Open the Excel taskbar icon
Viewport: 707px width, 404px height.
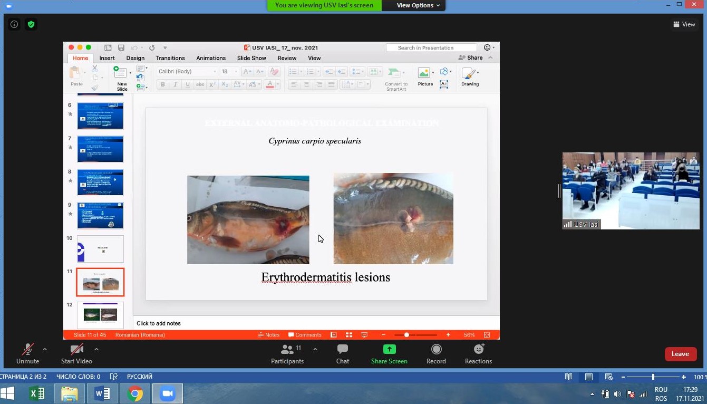(x=37, y=393)
